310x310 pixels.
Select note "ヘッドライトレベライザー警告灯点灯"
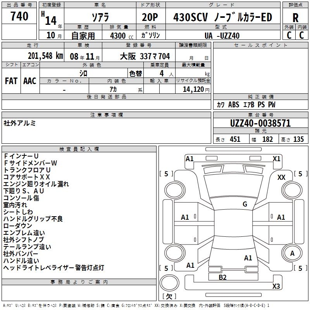coord(54,267)
